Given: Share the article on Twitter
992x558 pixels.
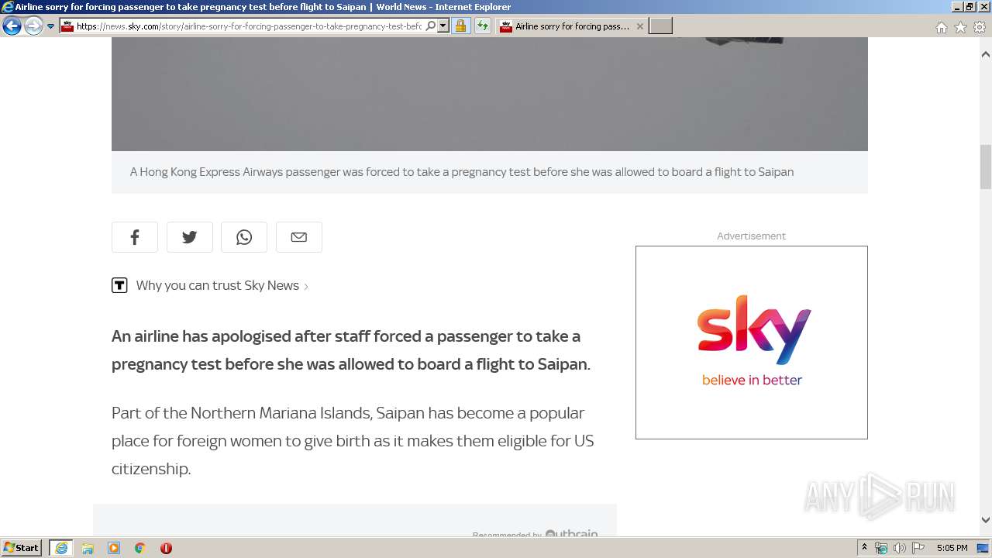Looking at the screenshot, I should 190,237.
